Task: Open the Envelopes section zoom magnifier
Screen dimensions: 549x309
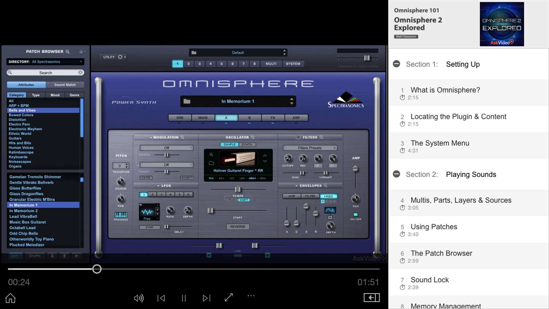Action: click(x=325, y=186)
